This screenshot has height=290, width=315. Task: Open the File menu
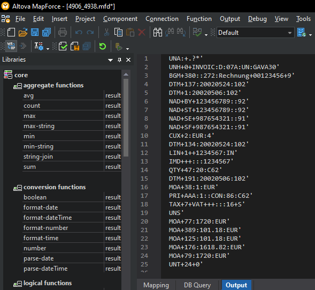click(20, 19)
